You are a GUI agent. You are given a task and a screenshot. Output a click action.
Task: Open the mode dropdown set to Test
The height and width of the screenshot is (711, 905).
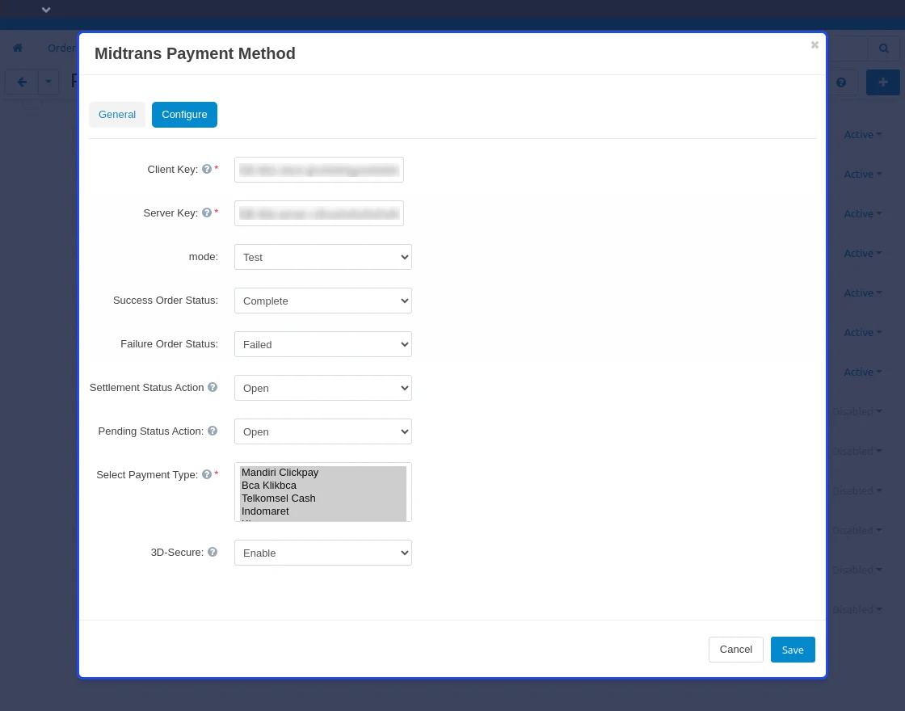pyautogui.click(x=322, y=257)
